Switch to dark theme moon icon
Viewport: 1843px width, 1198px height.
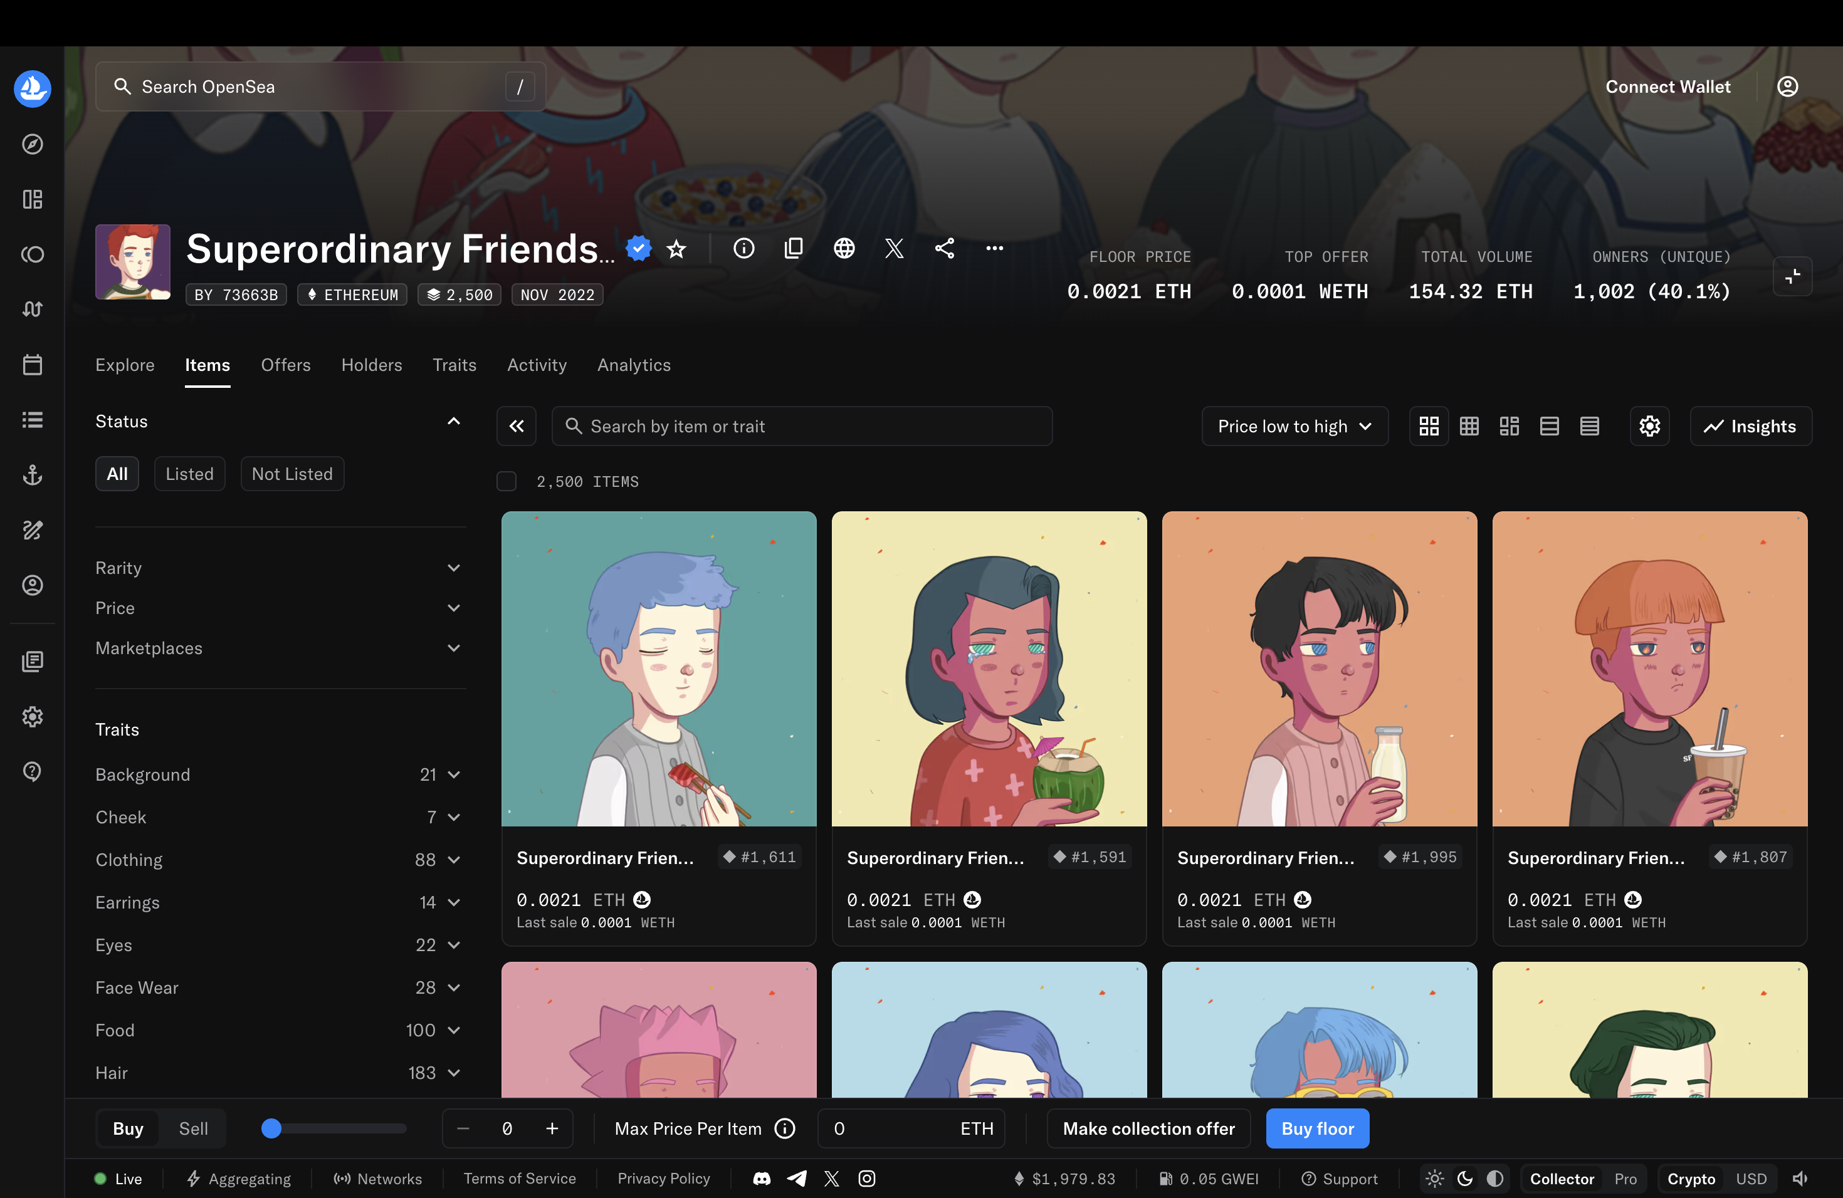1465,1179
